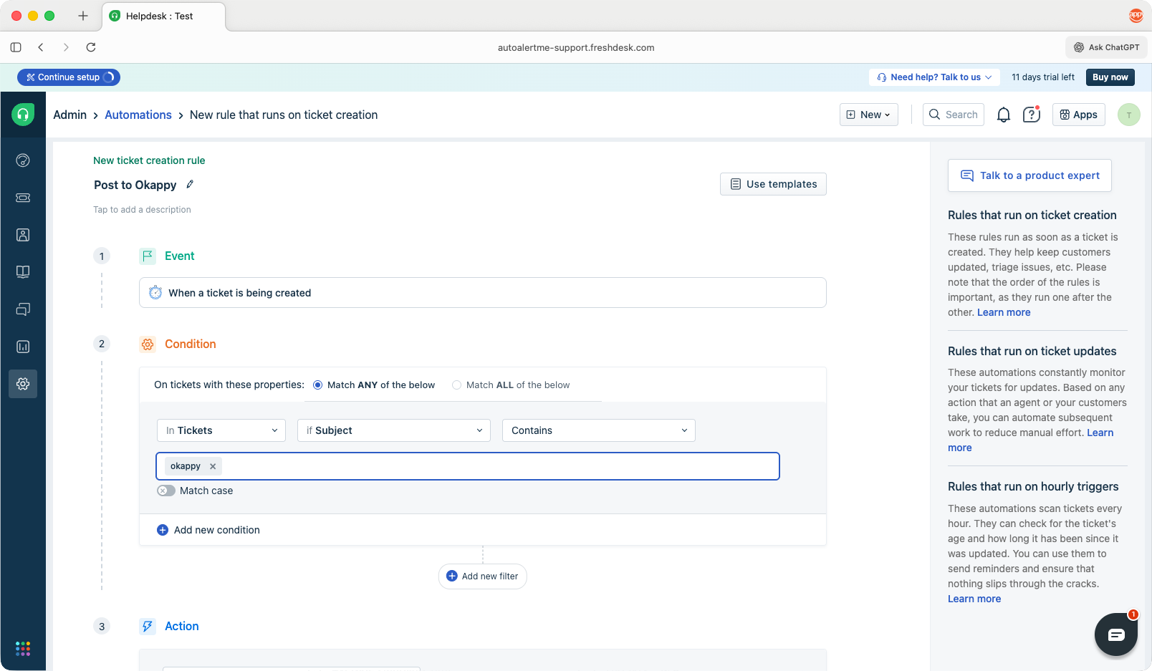
Task: Click Talk to a product expert
Action: click(x=1029, y=175)
